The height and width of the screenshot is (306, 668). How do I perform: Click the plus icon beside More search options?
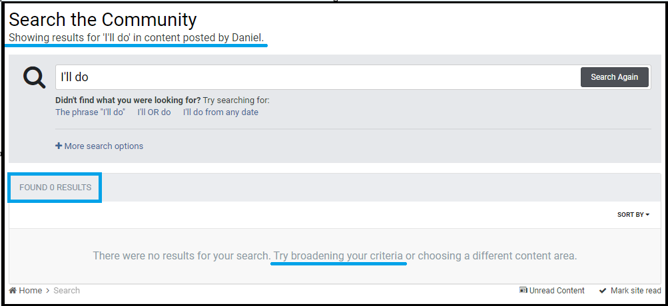click(59, 146)
